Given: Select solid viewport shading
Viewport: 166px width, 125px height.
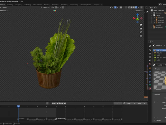Looking at the screenshot, I should [x=131, y=7].
